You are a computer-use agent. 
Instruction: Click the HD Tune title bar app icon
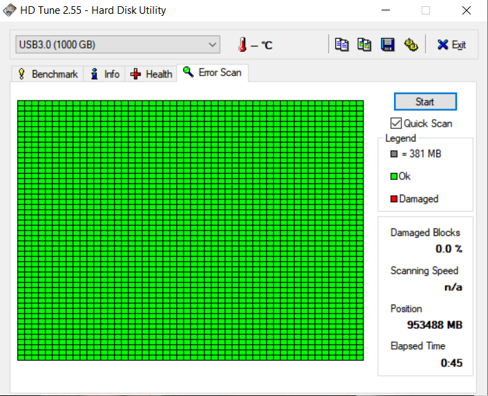[10, 10]
